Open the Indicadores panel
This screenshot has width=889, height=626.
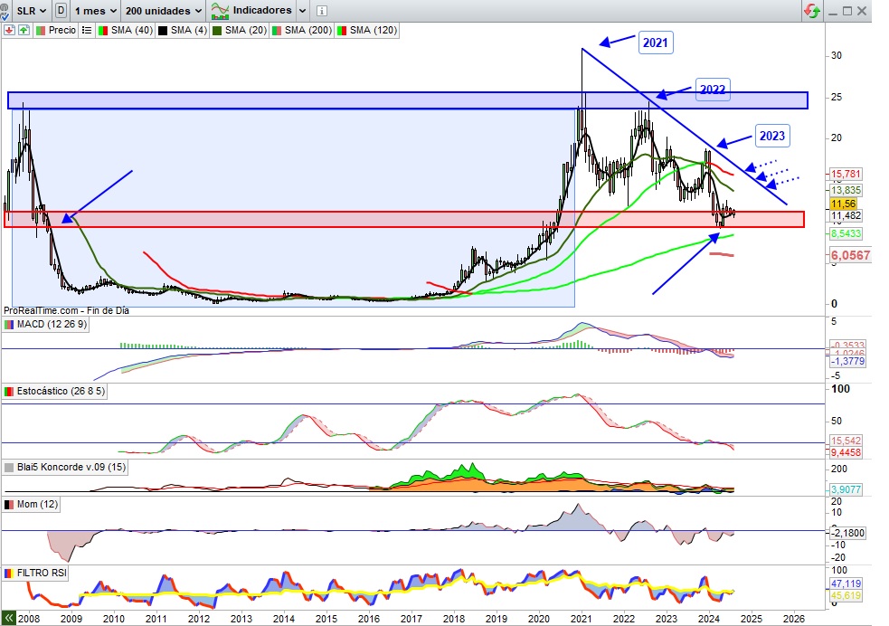pyautogui.click(x=251, y=10)
